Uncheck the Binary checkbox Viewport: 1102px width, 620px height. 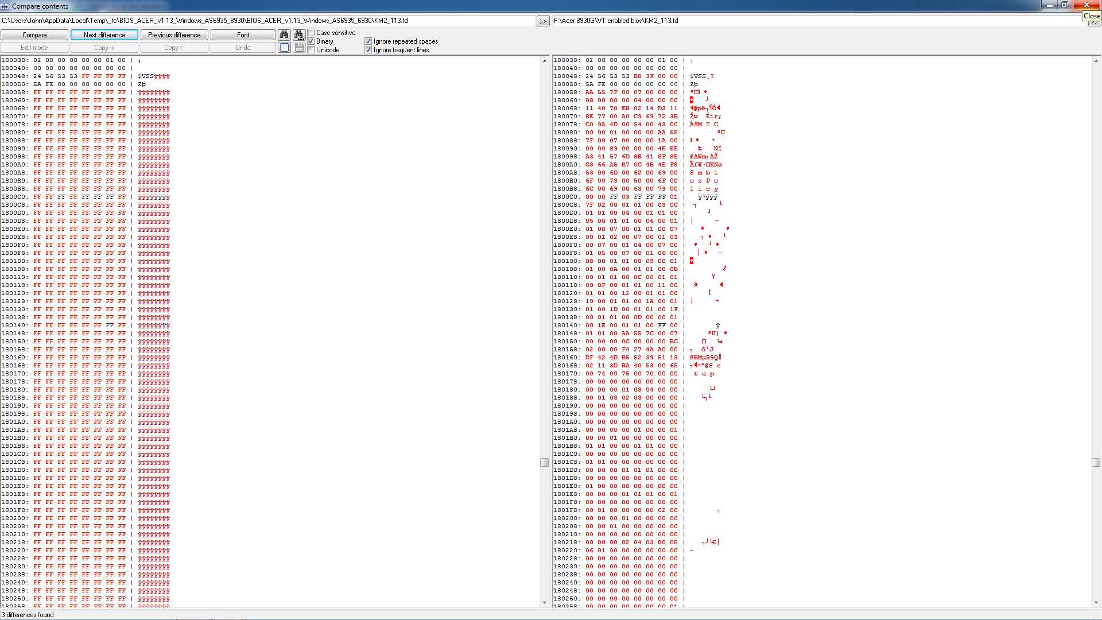(311, 41)
